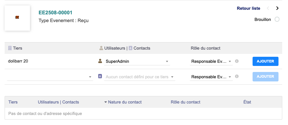Click AJOUTER button for SuperAdmin row

pos(265,61)
